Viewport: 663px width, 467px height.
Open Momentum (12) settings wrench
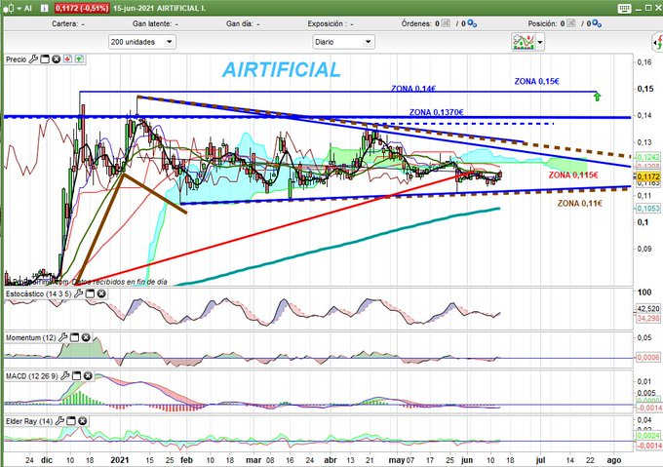click(63, 337)
